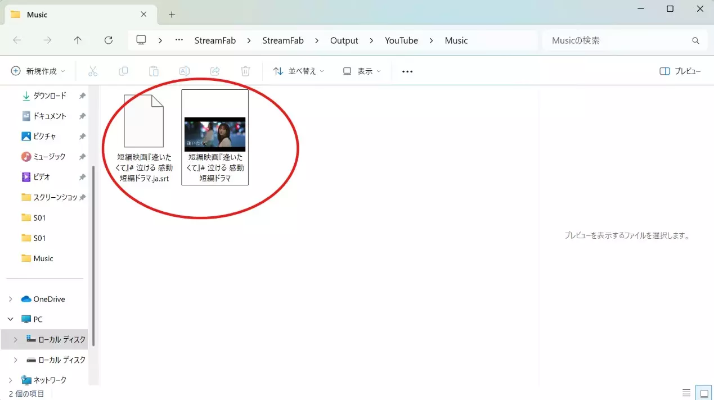Open 新規作成 new item menu
The image size is (714, 400).
point(38,71)
